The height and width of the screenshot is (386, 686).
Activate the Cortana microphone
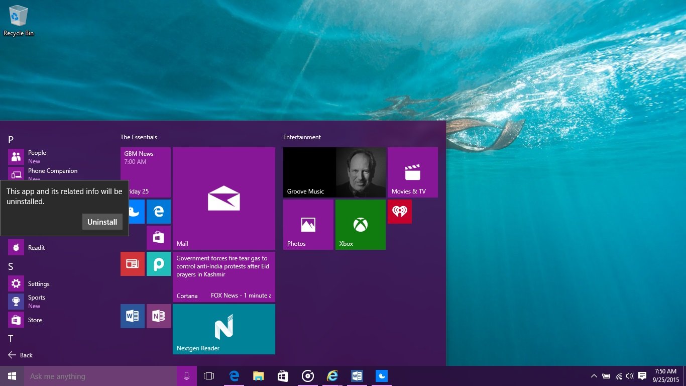(187, 376)
